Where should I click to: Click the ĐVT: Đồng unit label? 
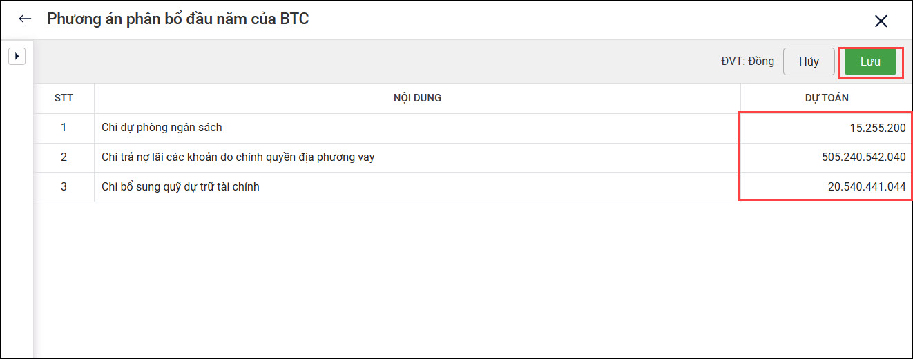[747, 61]
